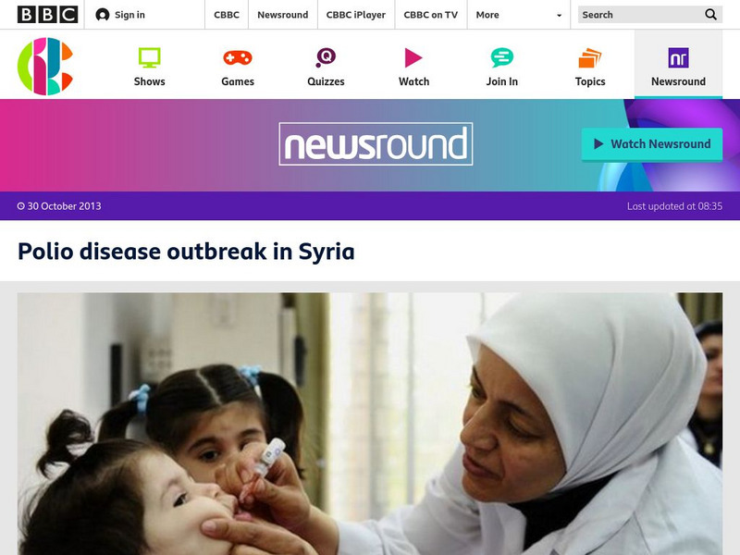This screenshot has width=740, height=555.
Task: Select CBBC on TV in top bar
Action: pyautogui.click(x=430, y=15)
